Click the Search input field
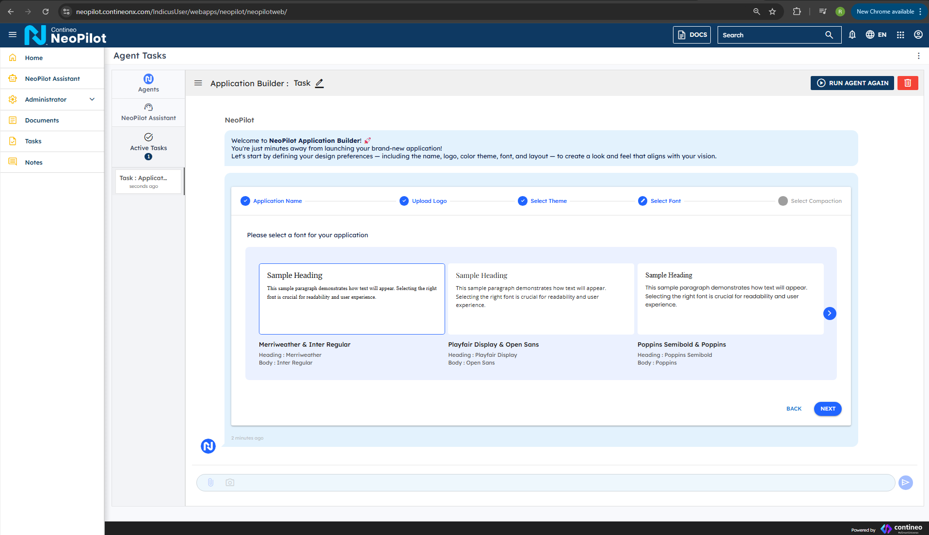The height and width of the screenshot is (535, 929). pyautogui.click(x=772, y=35)
